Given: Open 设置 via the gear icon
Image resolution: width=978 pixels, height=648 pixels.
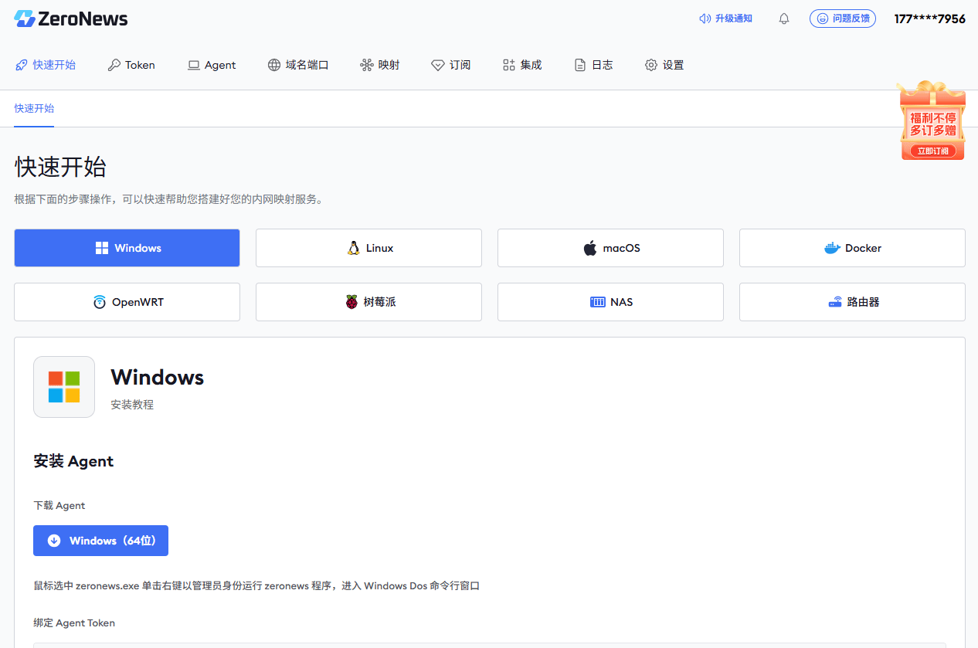Looking at the screenshot, I should [651, 65].
